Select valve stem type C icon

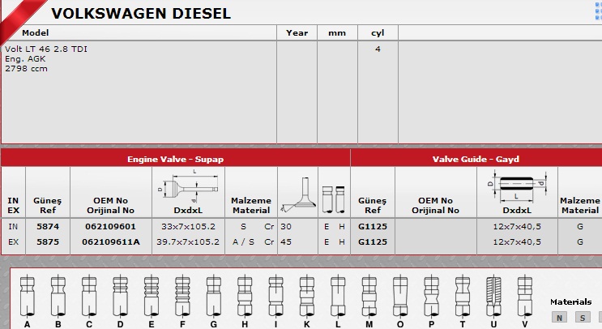[89, 296]
